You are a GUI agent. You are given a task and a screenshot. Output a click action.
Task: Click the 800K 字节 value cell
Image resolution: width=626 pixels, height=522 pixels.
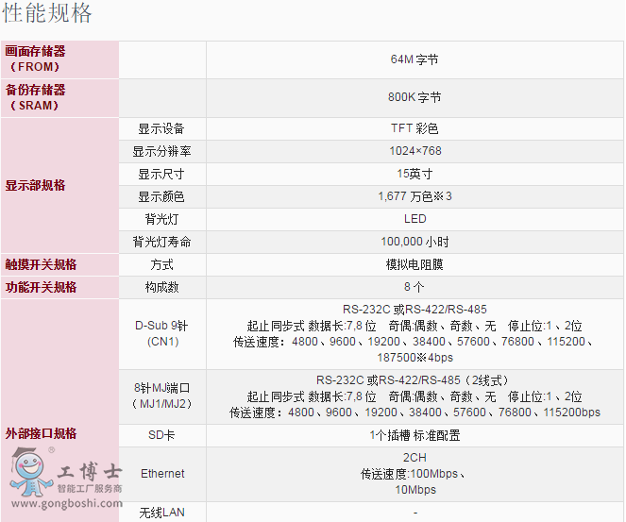pos(415,97)
